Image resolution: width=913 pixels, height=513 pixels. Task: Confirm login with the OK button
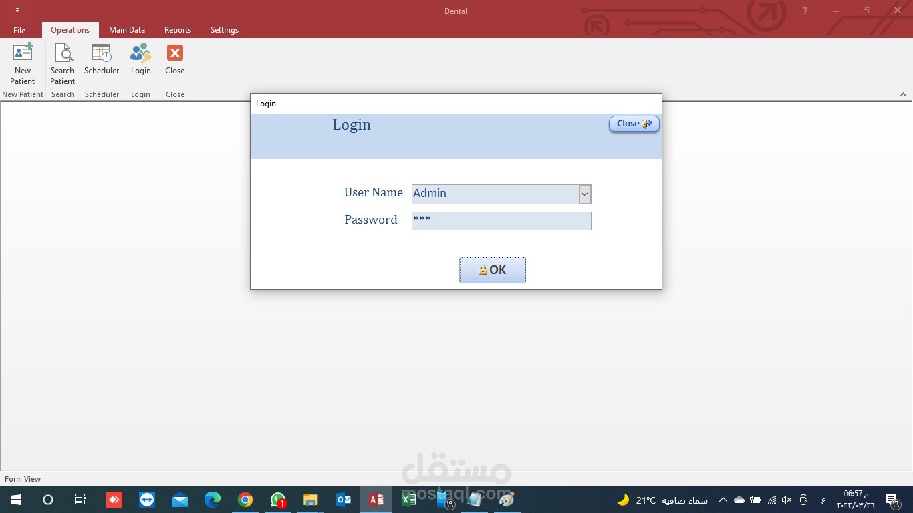tap(493, 270)
